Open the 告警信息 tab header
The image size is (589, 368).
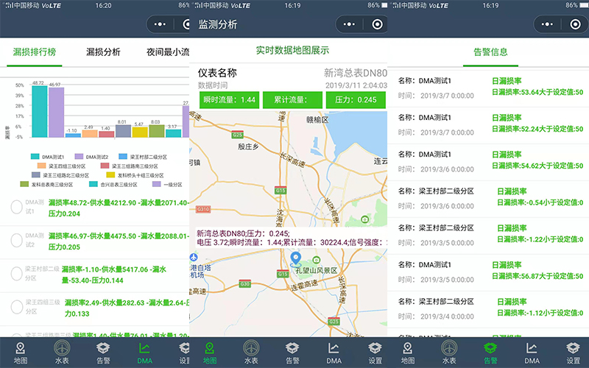point(490,52)
